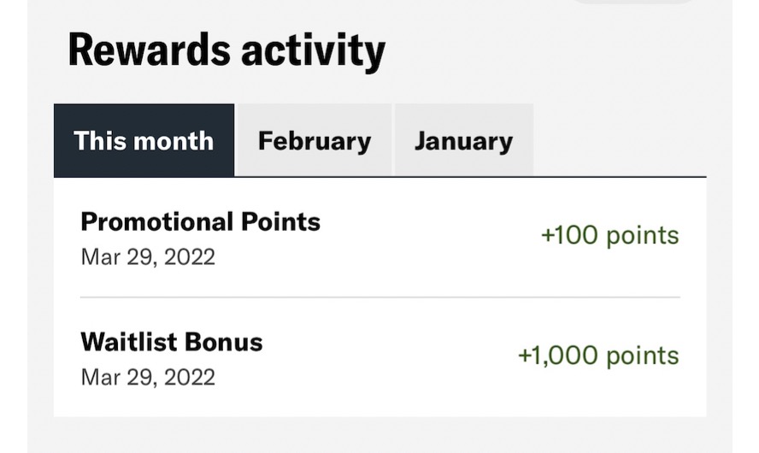Click the word activity in the heading
The width and height of the screenshot is (759, 453).
[x=312, y=50]
